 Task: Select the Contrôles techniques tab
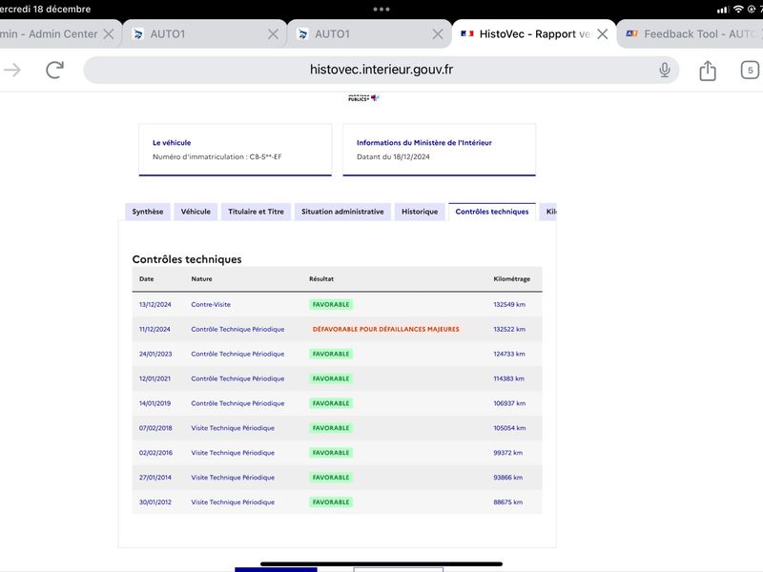tap(492, 212)
